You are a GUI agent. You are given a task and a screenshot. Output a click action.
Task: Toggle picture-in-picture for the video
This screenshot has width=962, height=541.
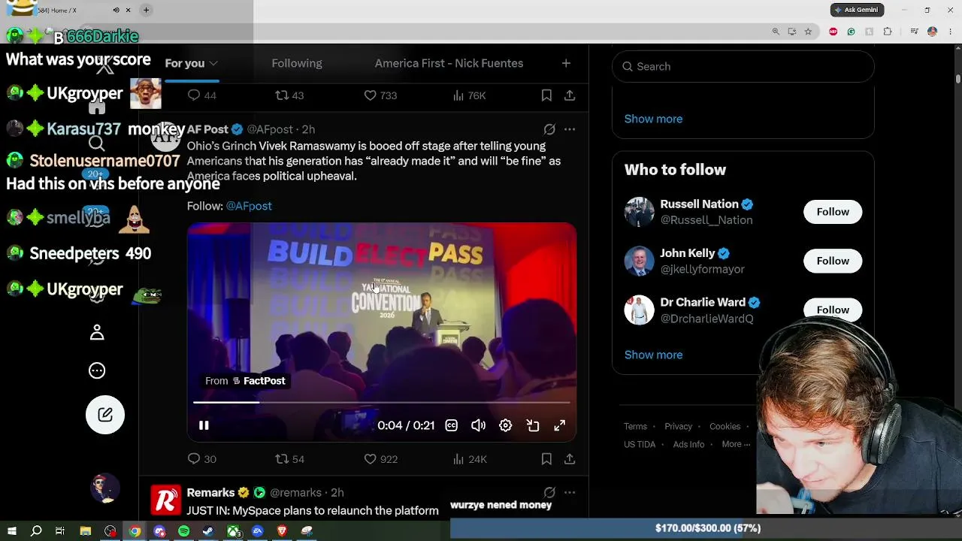(533, 425)
